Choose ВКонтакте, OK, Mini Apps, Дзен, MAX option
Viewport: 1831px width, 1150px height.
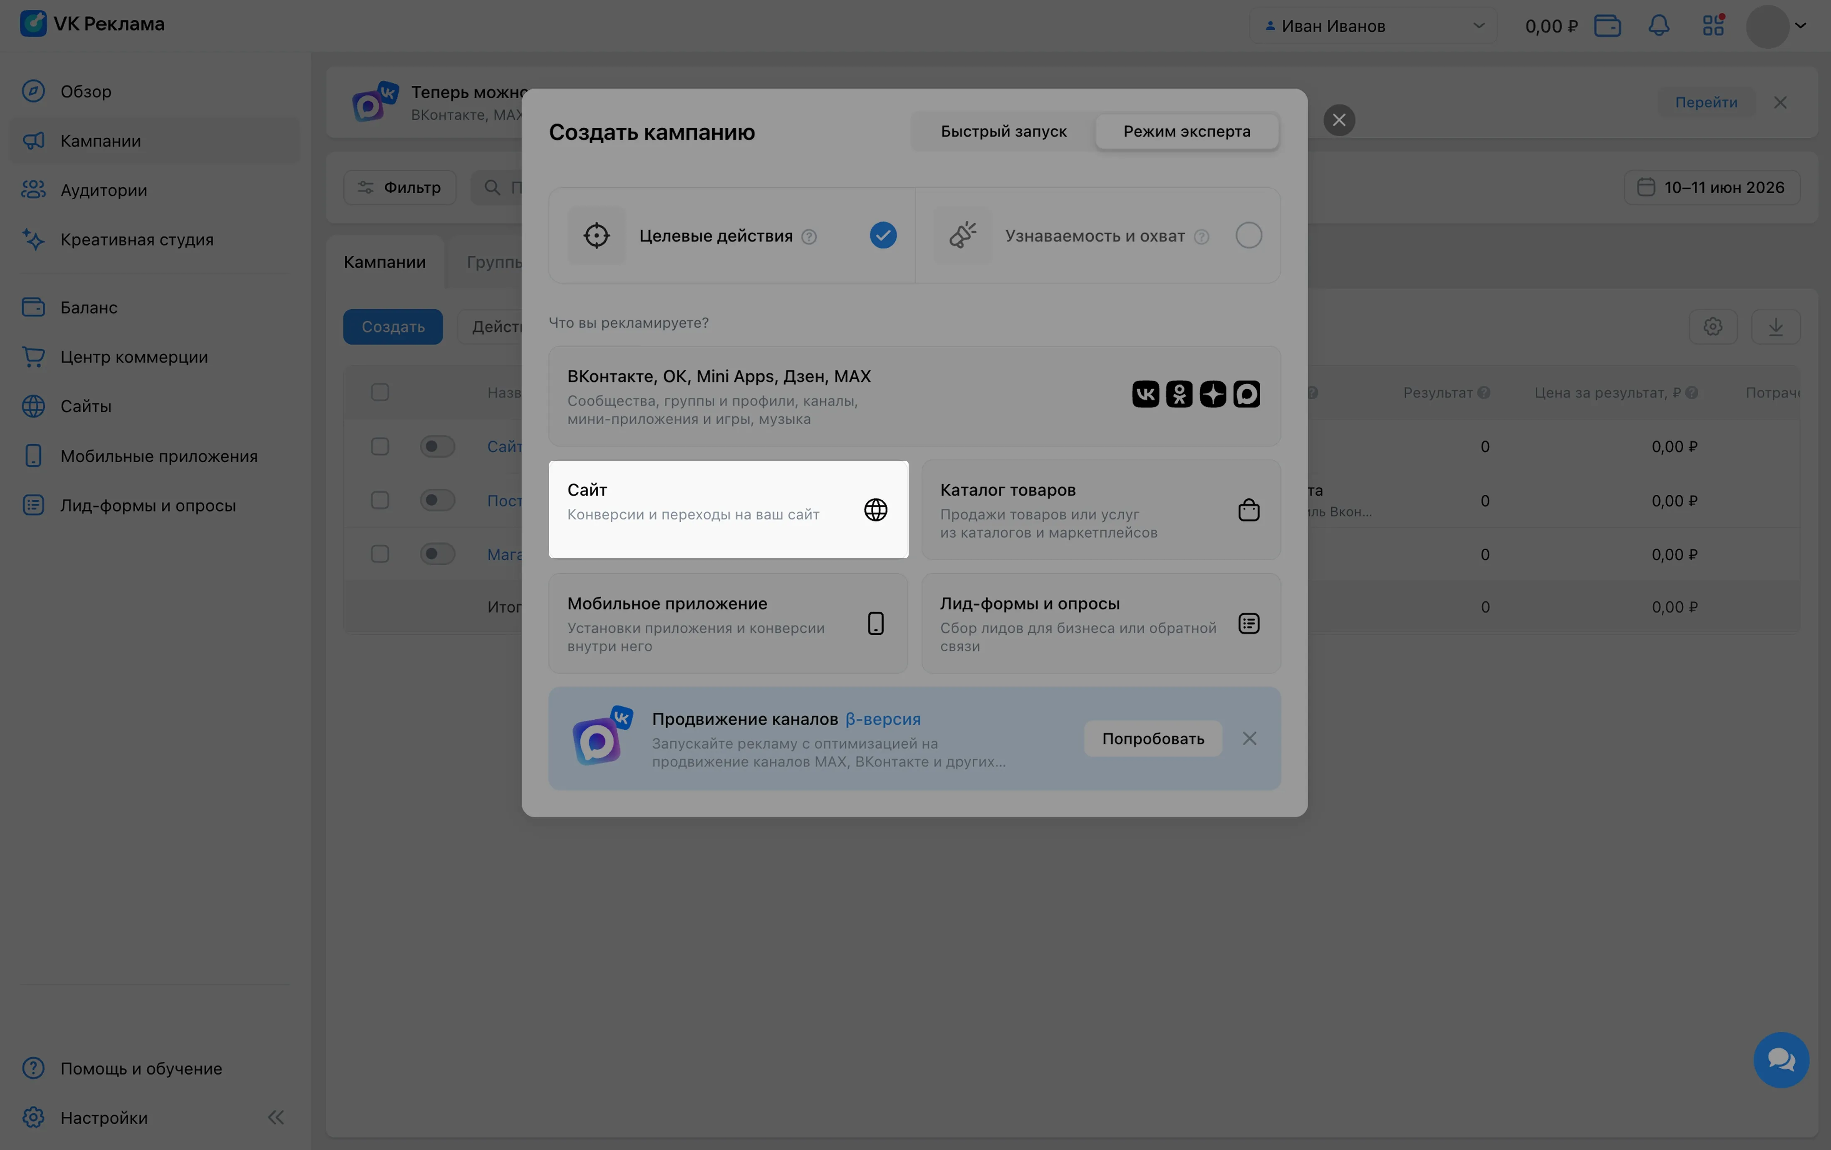[914, 396]
